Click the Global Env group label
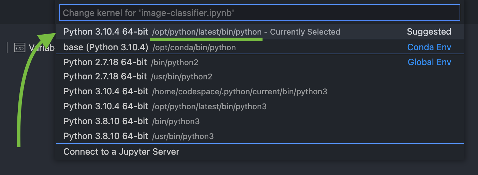 pyautogui.click(x=429, y=62)
